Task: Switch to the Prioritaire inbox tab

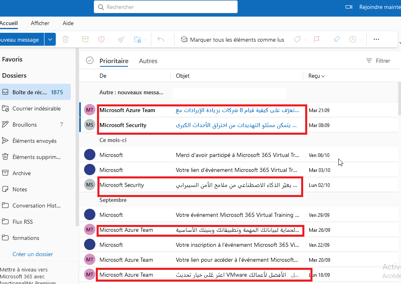Action: pyautogui.click(x=114, y=61)
